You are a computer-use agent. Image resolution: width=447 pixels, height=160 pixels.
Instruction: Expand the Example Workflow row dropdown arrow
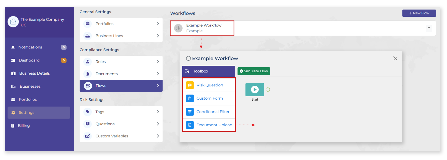click(x=429, y=28)
